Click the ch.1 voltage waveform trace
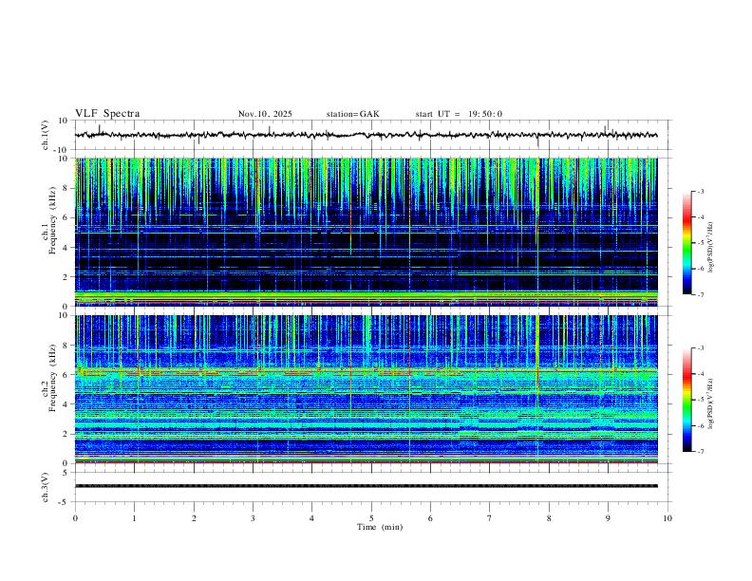This screenshot has height=581, width=752. [366, 135]
